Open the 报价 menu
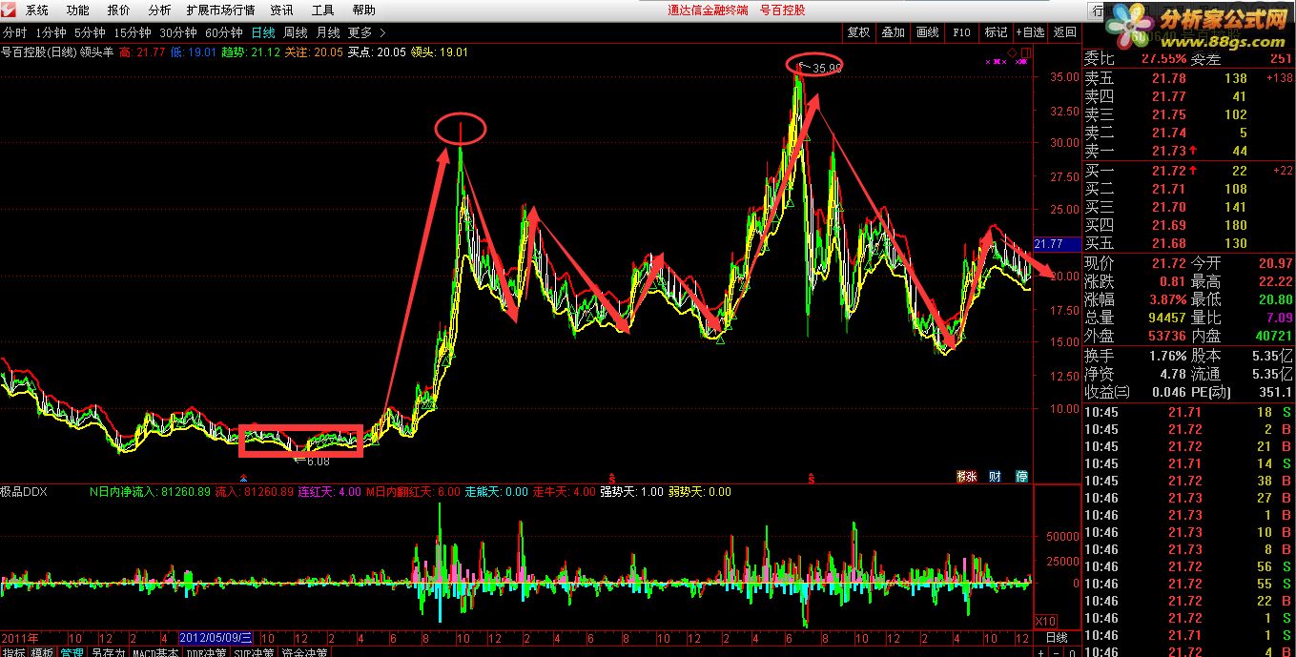The width and height of the screenshot is (1296, 657). [118, 10]
